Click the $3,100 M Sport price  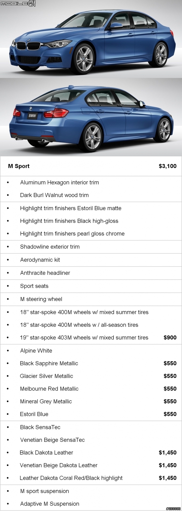click(167, 166)
